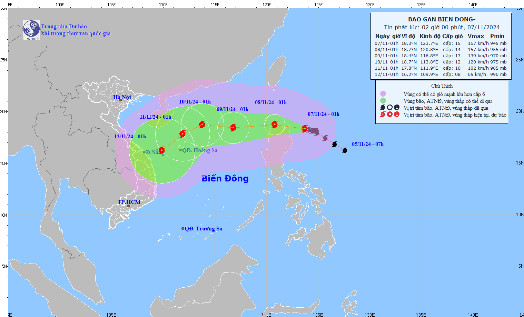Click the '12/11-01h' table row date
Screen dimensions: 524x317
tap(386, 75)
